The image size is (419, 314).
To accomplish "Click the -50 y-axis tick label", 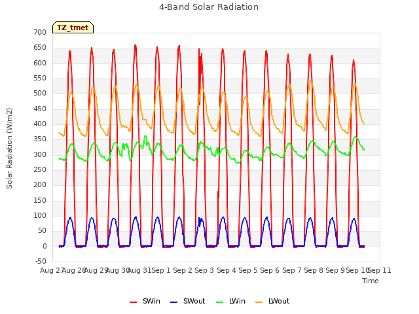I will pyautogui.click(x=41, y=262).
